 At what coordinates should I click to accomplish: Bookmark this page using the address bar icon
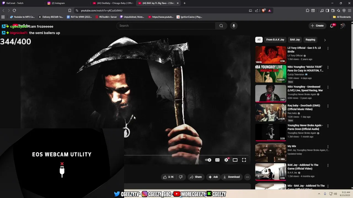(70, 10)
